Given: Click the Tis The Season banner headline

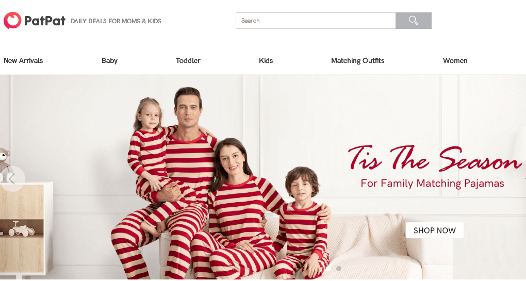Looking at the screenshot, I should (x=434, y=158).
